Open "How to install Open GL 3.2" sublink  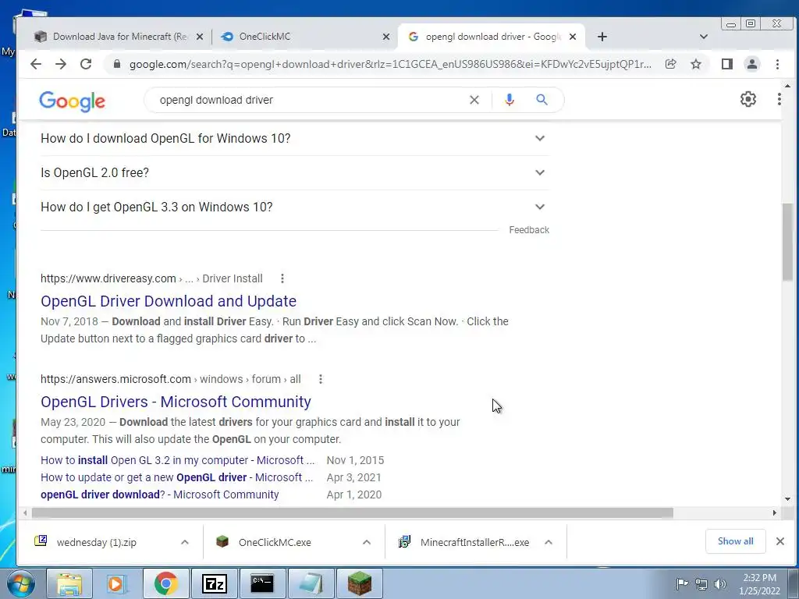pyautogui.click(x=177, y=460)
